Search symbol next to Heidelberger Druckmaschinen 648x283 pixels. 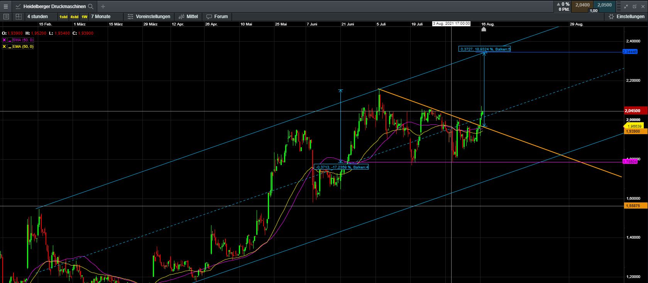pos(91,7)
